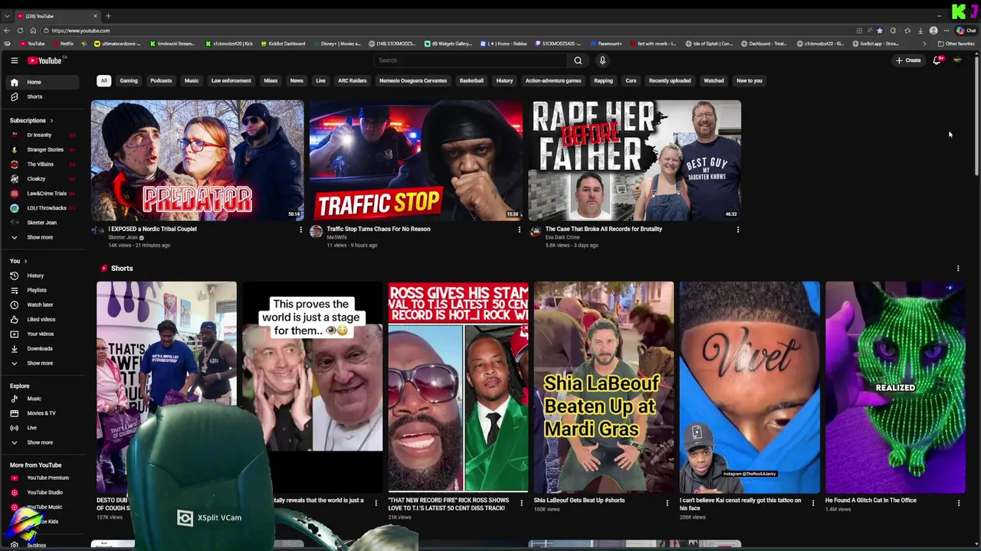Select the New to you chip
This screenshot has width=981, height=551.
[749, 80]
